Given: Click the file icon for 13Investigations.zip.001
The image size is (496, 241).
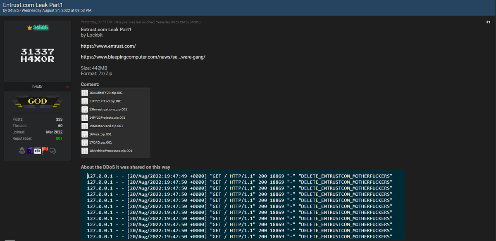Looking at the screenshot, I should click(x=85, y=109).
